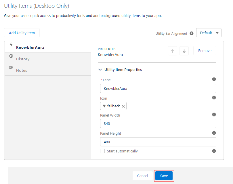Click the move down arrow icon

pyautogui.click(x=184, y=51)
